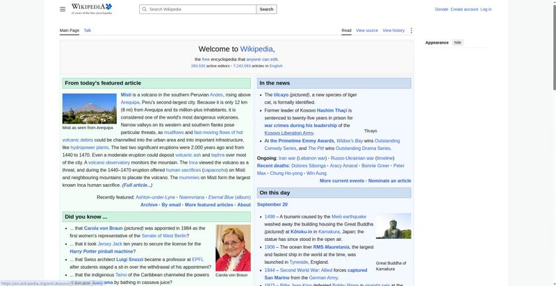Viewport: 556px width, 286px height.
Task: Click Nominate an article link
Action: point(390,180)
